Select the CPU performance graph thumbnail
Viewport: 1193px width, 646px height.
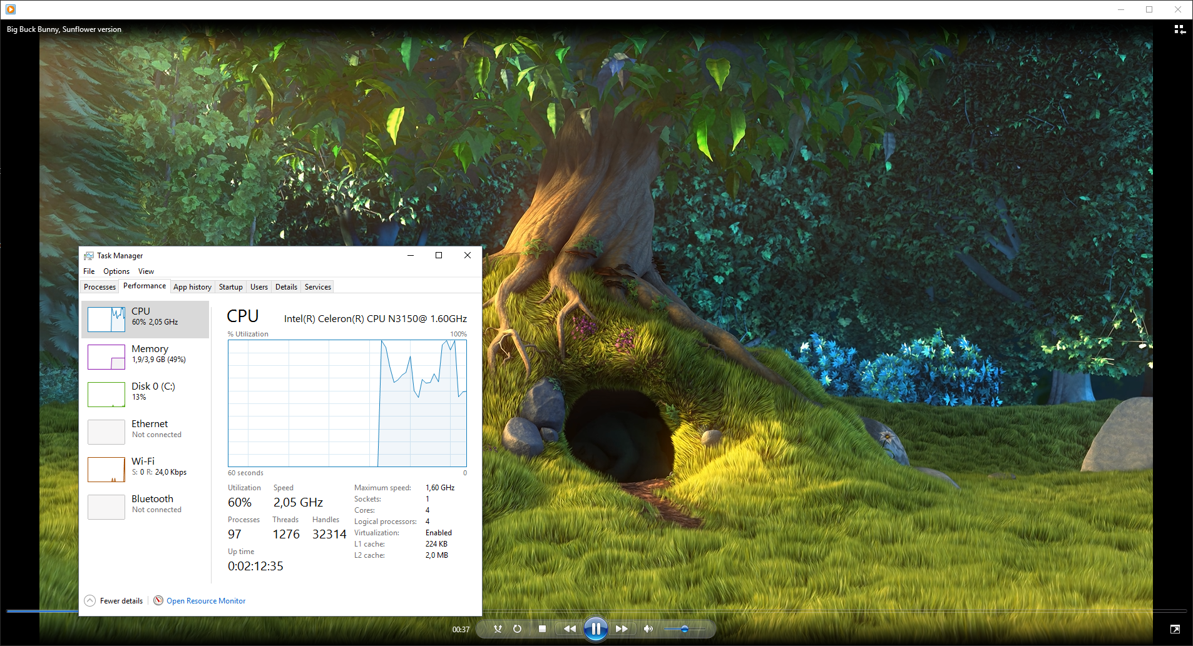click(x=106, y=320)
